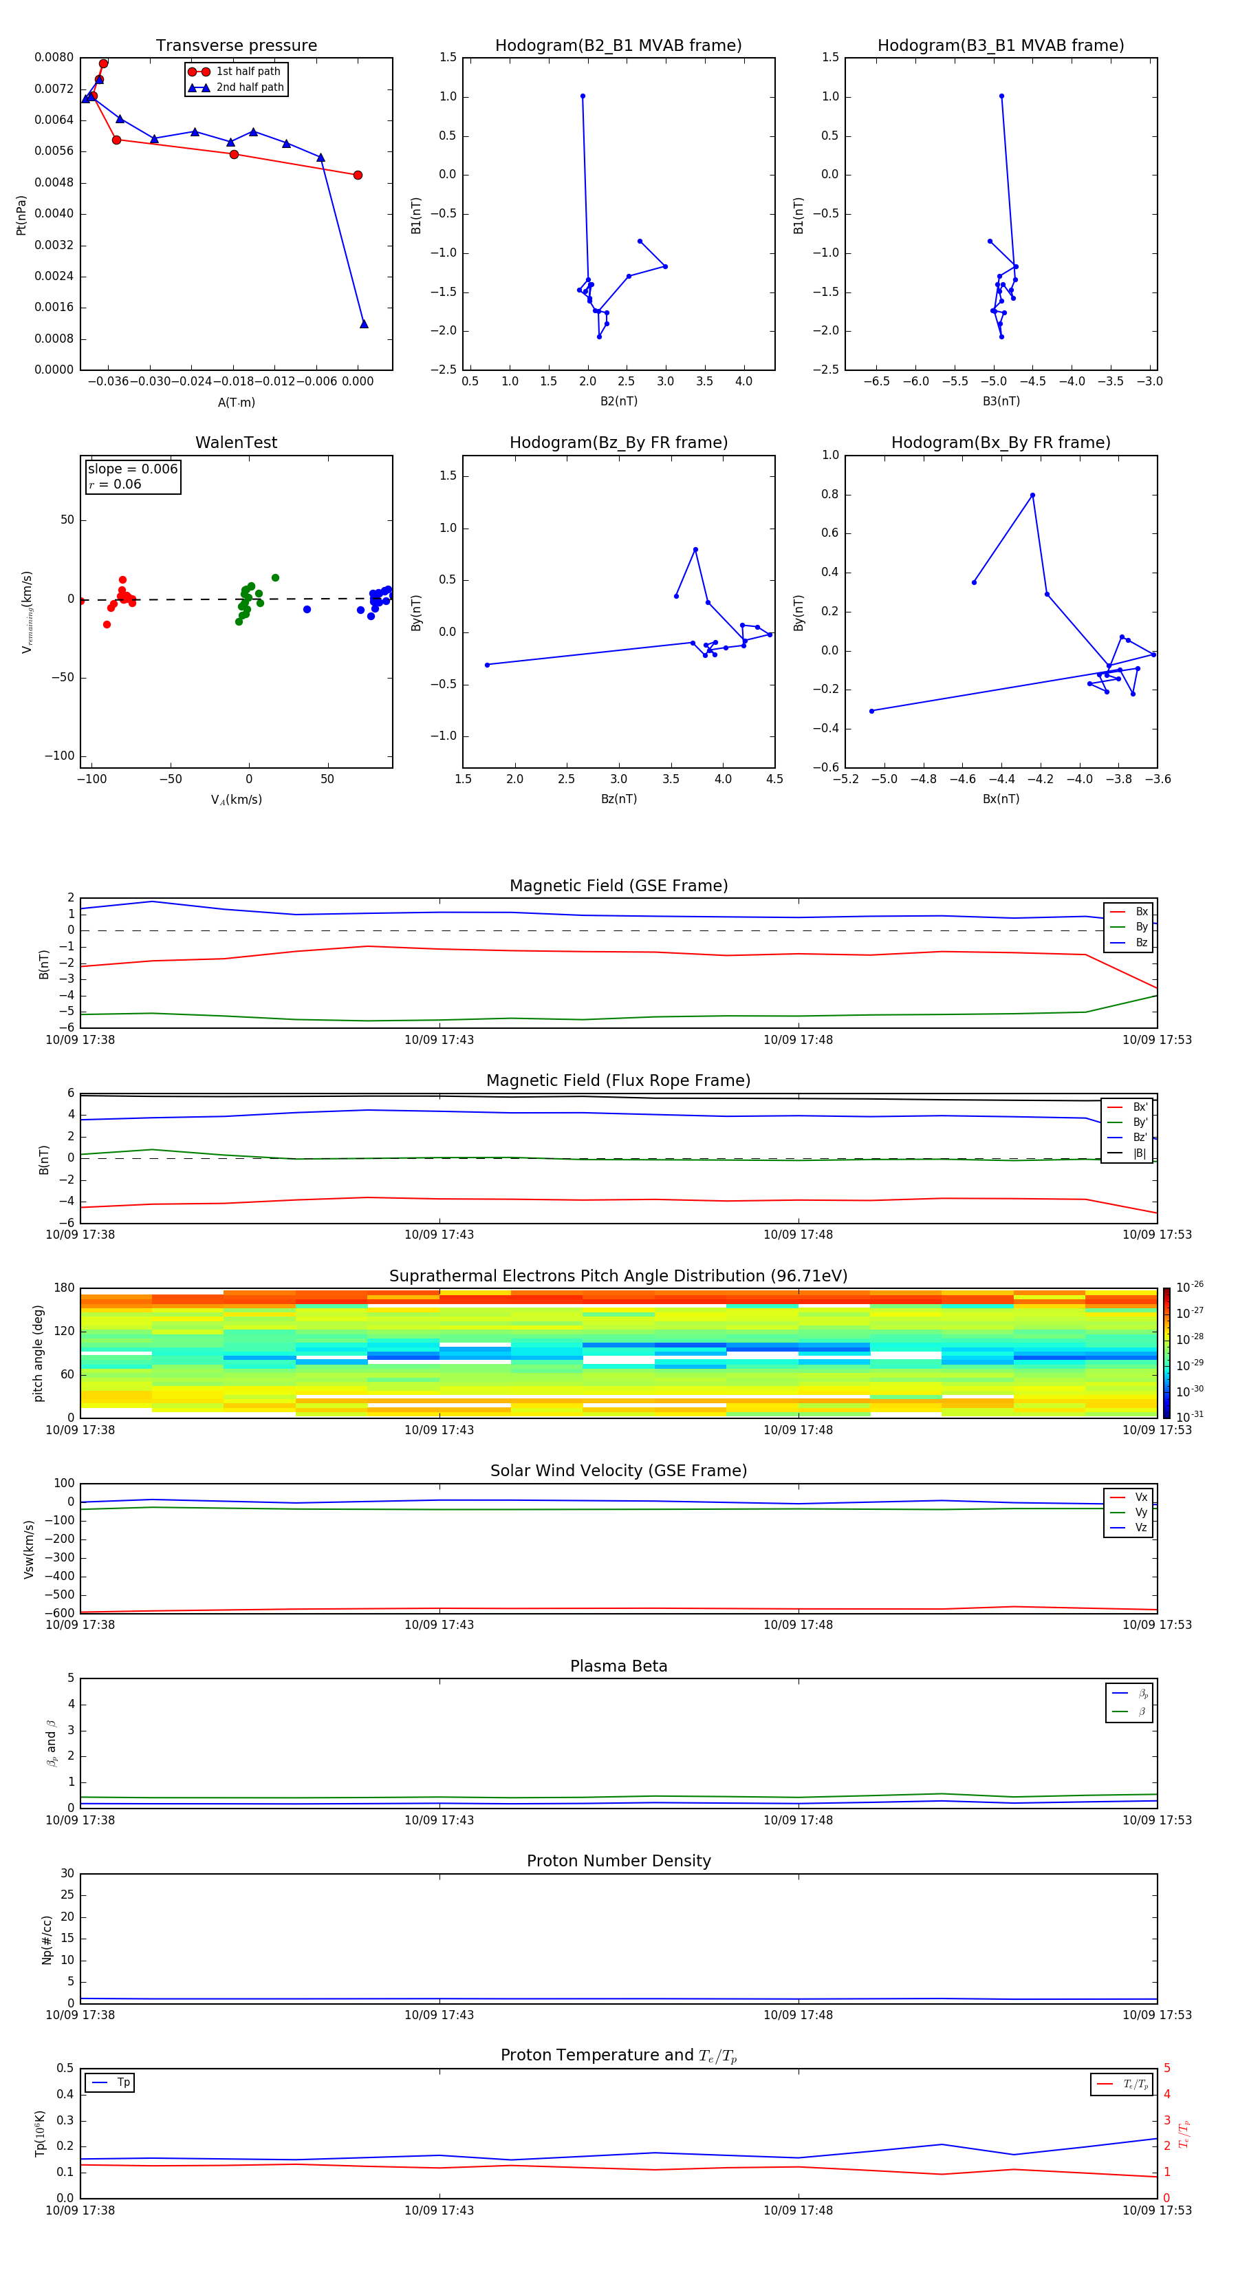
Task: Click the 'Plasma Beta' panel title
Action: (618, 1667)
